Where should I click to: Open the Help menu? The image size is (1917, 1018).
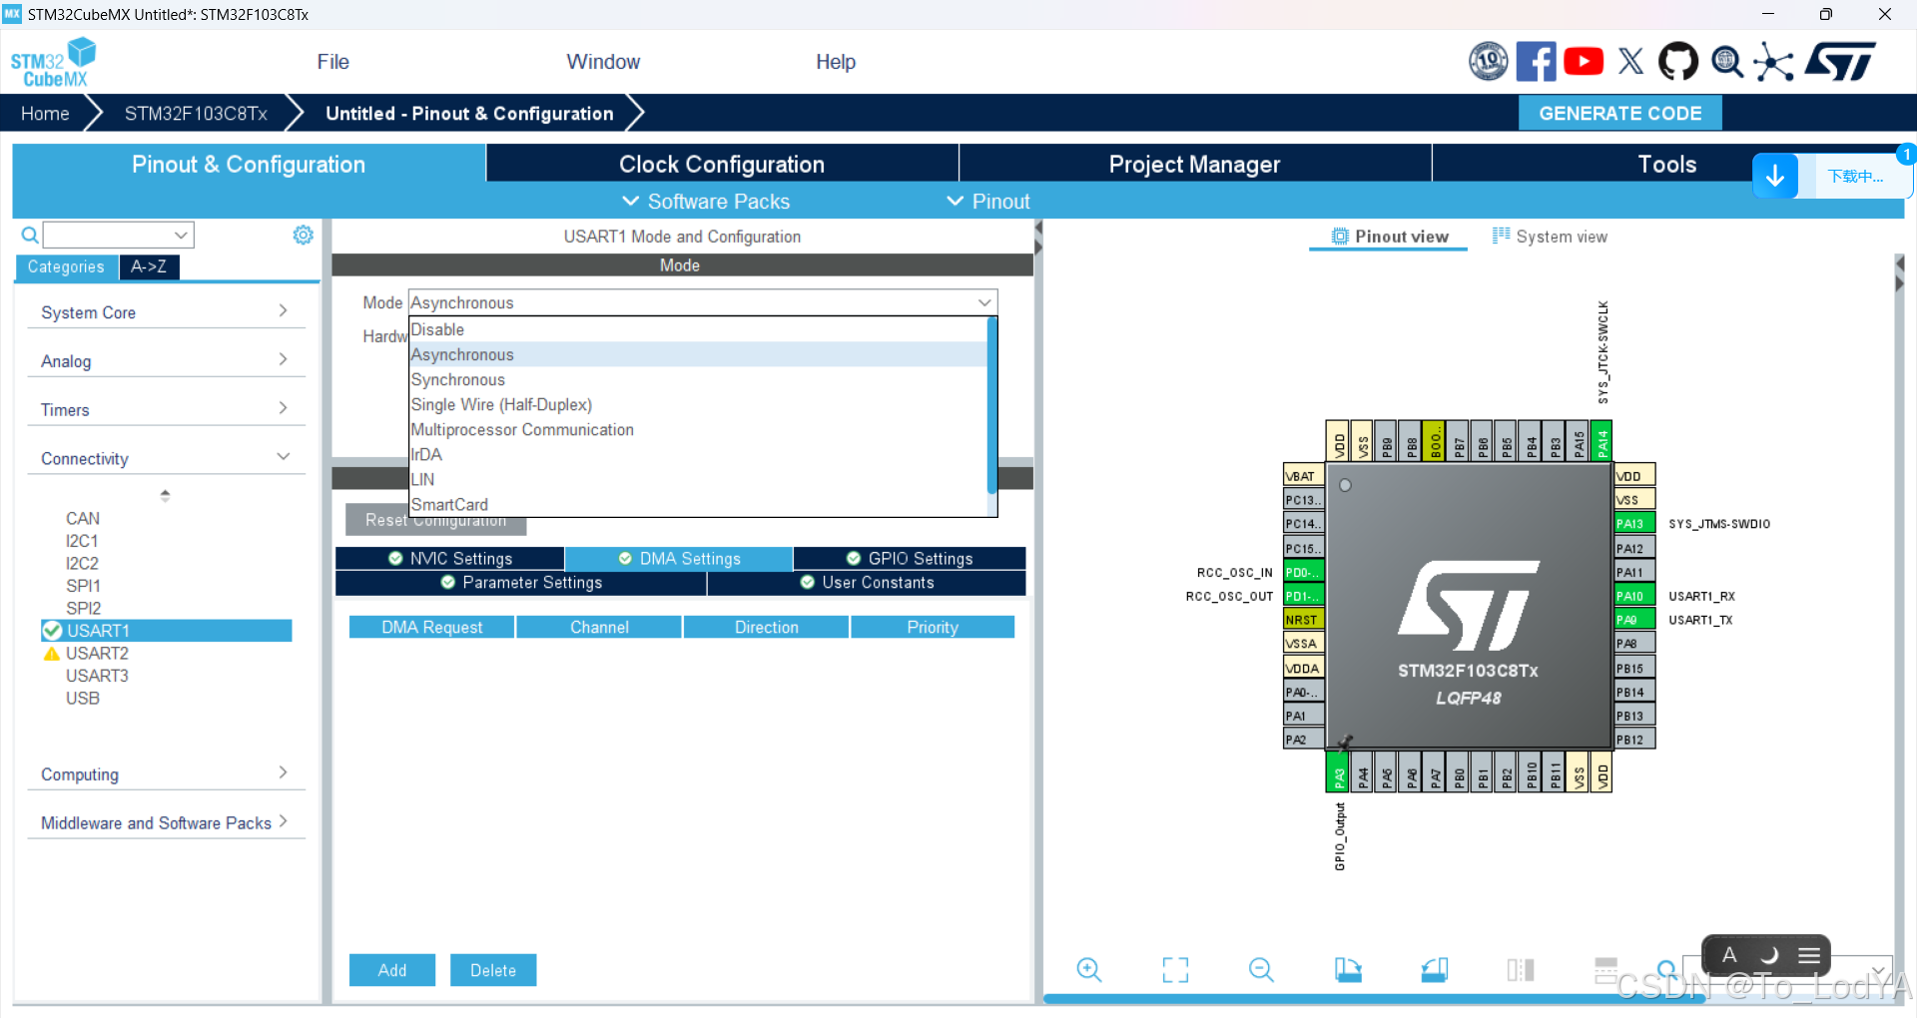[x=836, y=62]
